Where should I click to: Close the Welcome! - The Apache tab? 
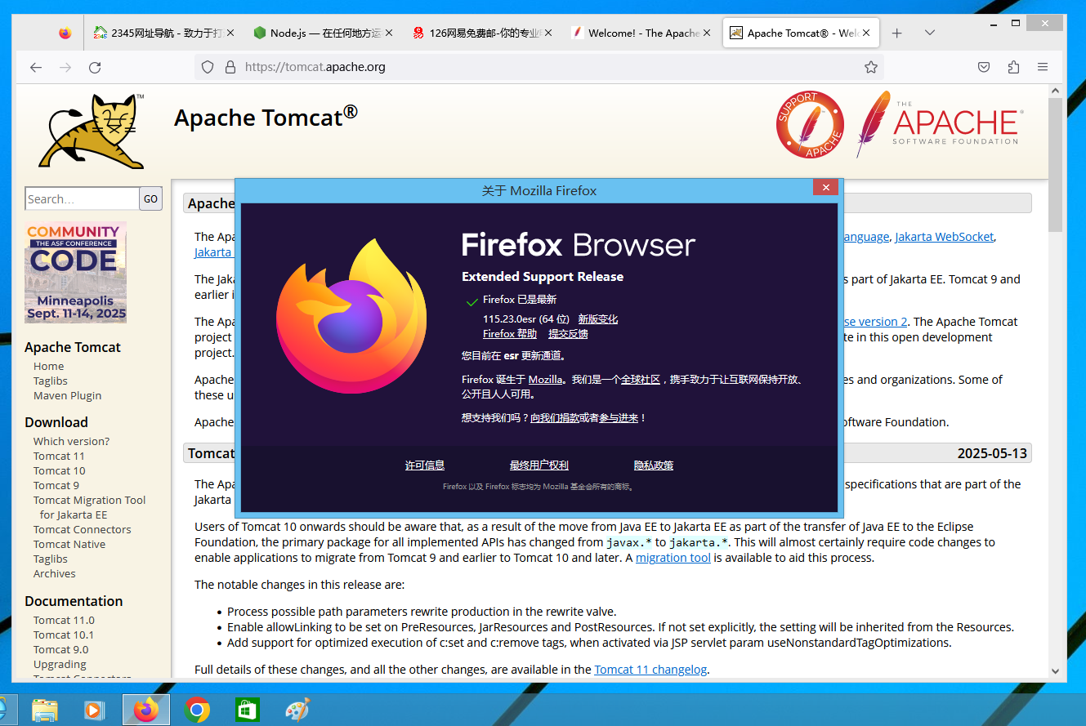pyautogui.click(x=707, y=33)
